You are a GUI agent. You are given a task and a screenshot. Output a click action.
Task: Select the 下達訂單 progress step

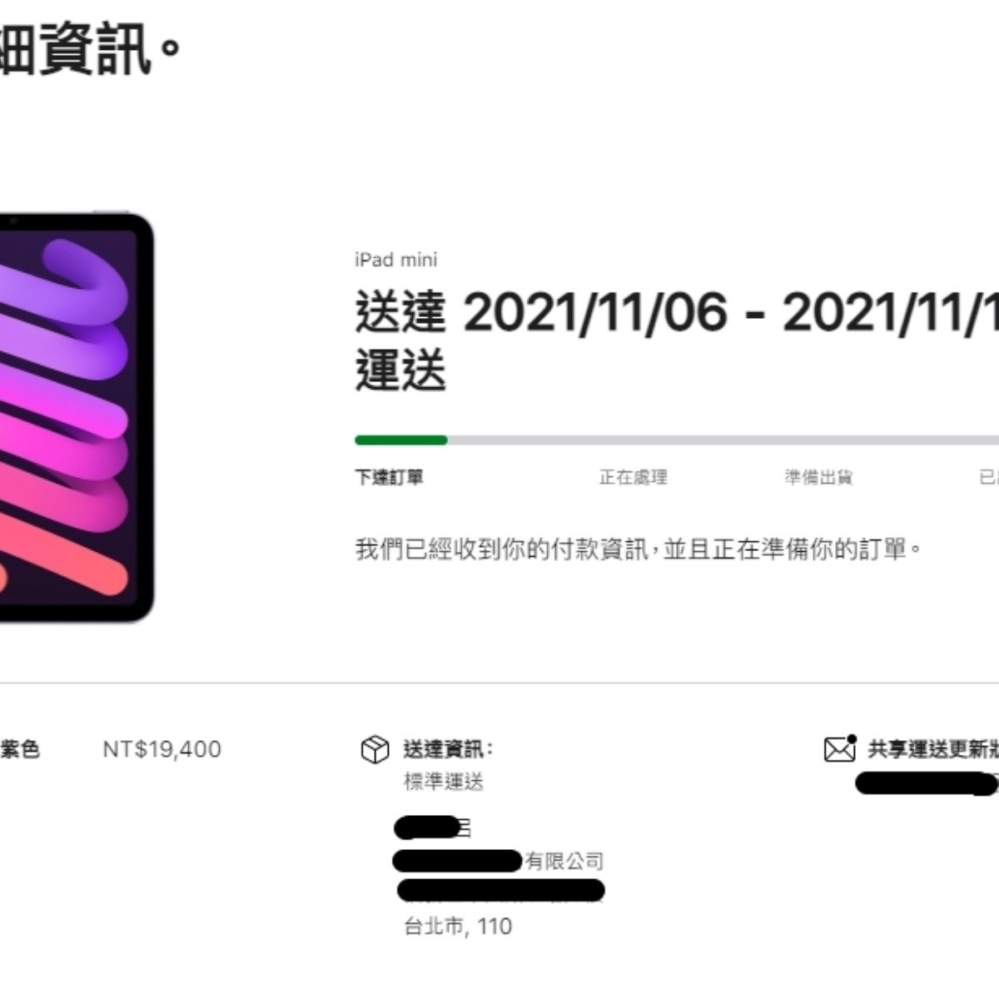coord(389,477)
